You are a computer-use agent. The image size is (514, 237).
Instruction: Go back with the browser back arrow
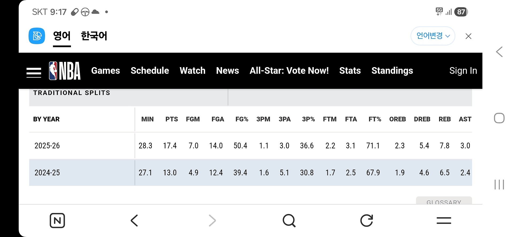pyautogui.click(x=134, y=221)
